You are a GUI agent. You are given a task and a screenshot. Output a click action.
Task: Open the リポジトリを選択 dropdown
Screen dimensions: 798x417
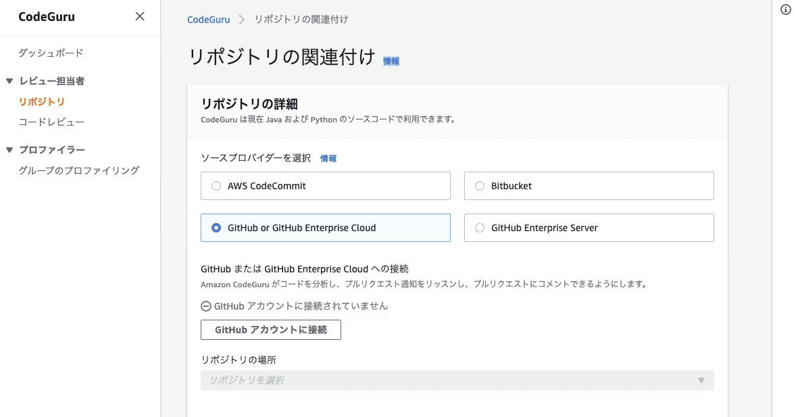click(x=457, y=381)
